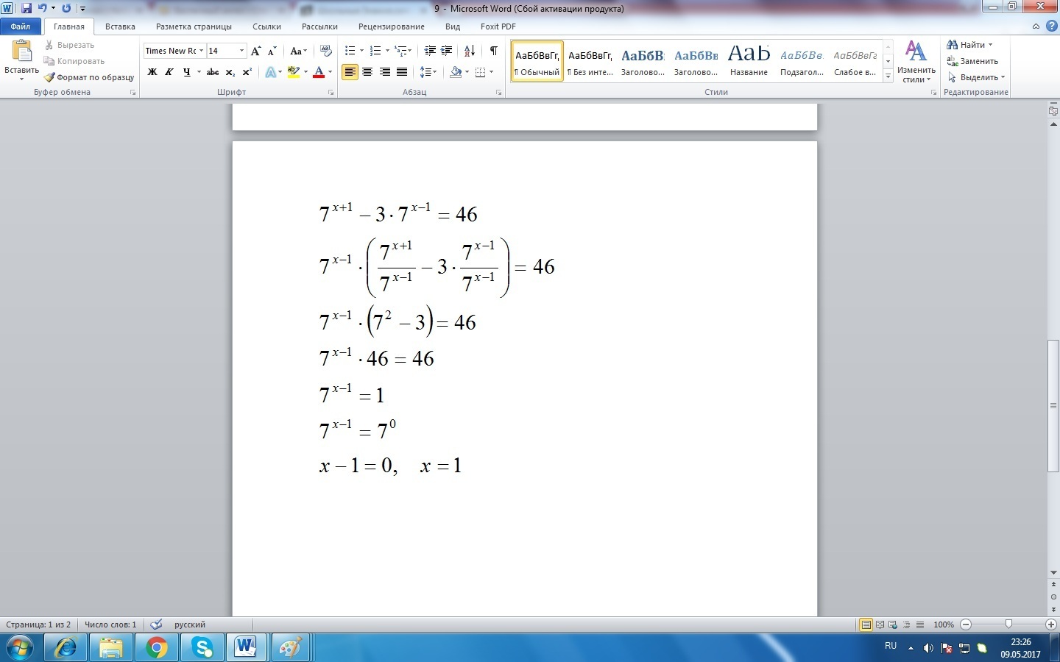Apply the Название style

click(x=749, y=60)
